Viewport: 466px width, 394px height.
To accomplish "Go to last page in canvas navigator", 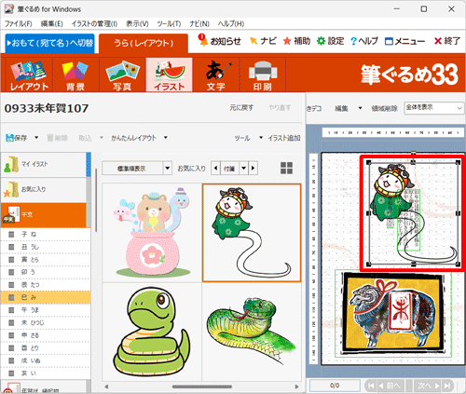I will pos(447,386).
